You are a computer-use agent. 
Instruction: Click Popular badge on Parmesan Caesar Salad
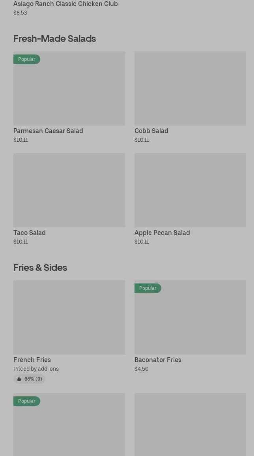(x=27, y=59)
